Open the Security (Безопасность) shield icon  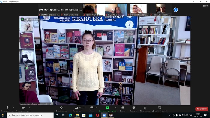[x=61, y=109]
